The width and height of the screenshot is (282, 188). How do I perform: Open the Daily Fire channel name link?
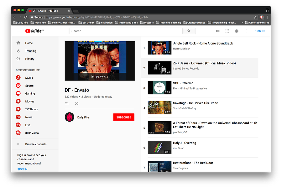[x=83, y=117]
